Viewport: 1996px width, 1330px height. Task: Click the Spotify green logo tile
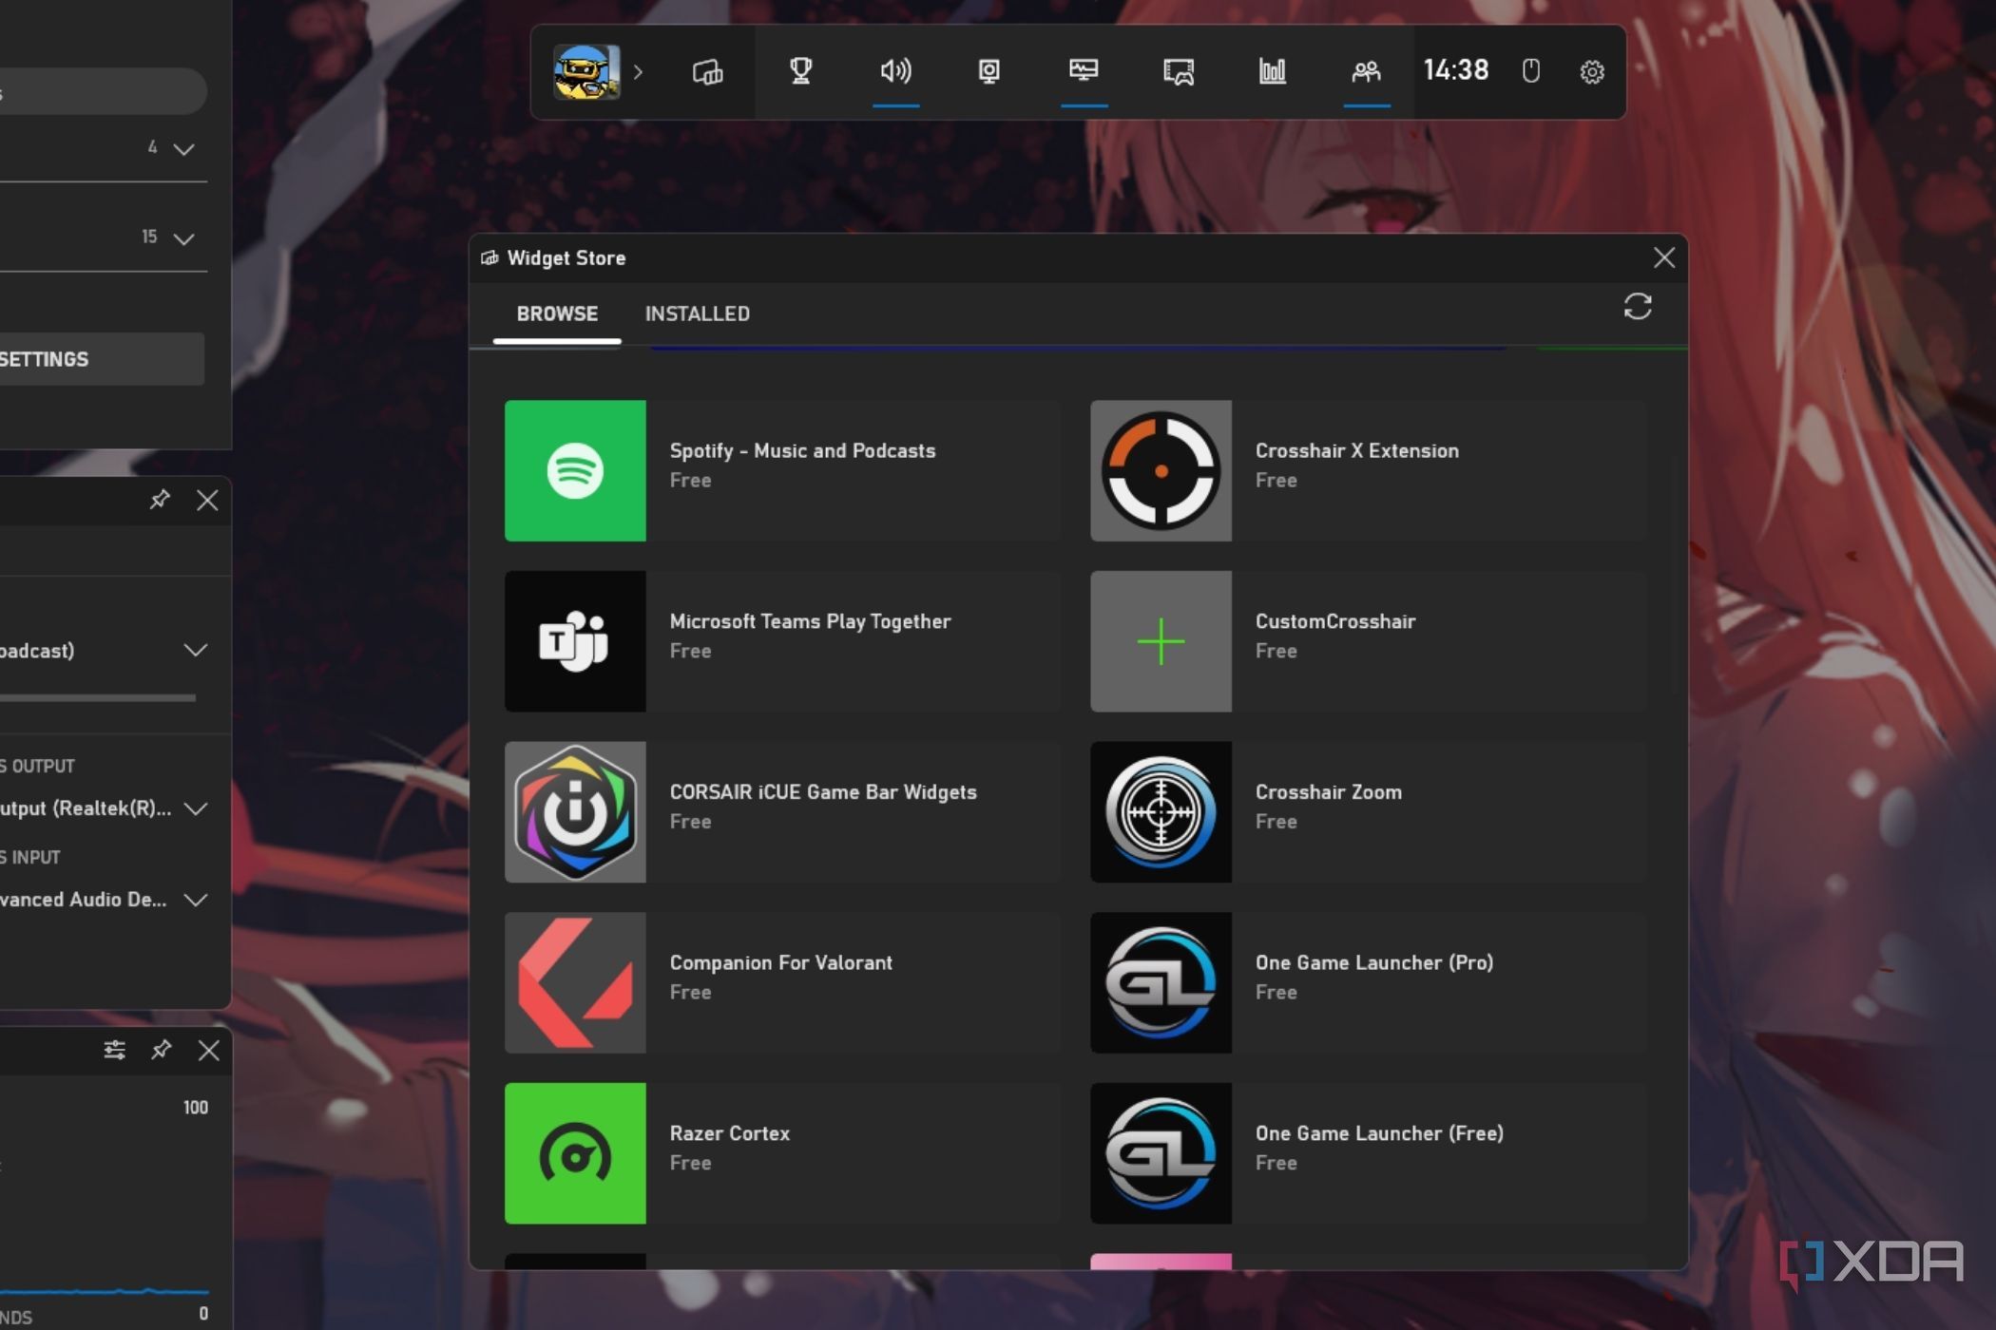[x=575, y=471]
